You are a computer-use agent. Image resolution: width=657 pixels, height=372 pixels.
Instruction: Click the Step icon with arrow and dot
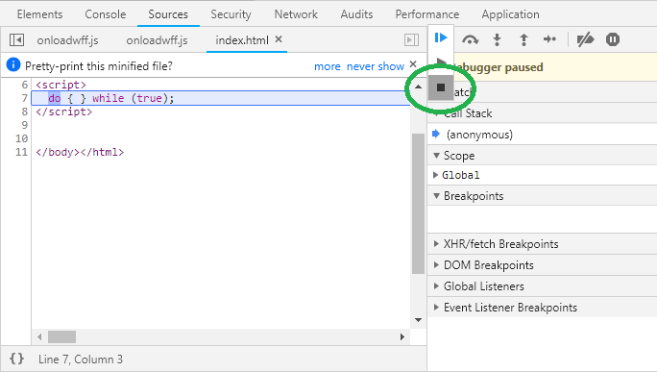pyautogui.click(x=549, y=39)
